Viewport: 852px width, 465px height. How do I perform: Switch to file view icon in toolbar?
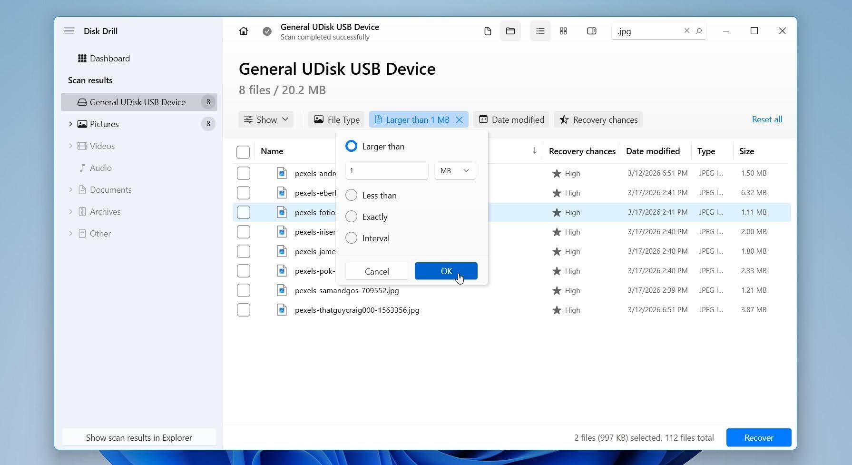pyautogui.click(x=488, y=31)
